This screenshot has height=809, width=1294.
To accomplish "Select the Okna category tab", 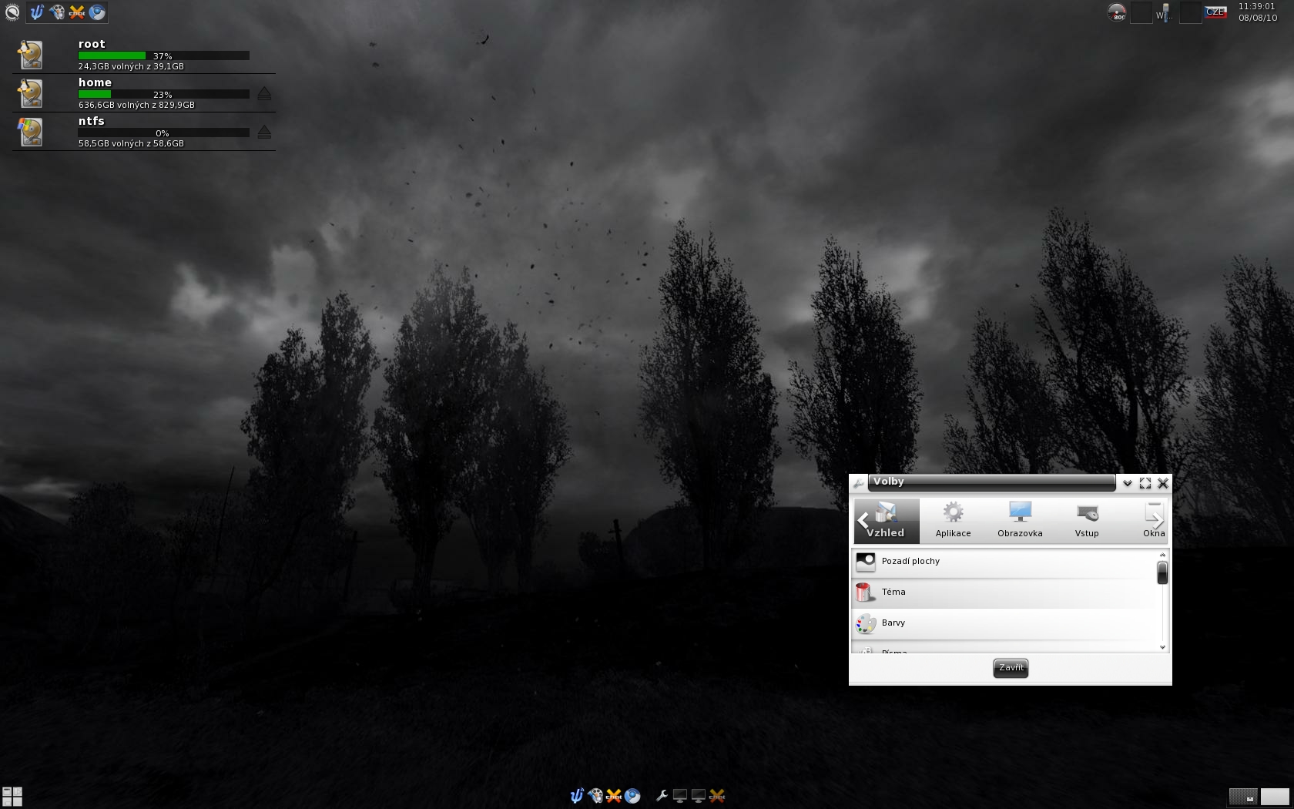I will coord(1154,521).
